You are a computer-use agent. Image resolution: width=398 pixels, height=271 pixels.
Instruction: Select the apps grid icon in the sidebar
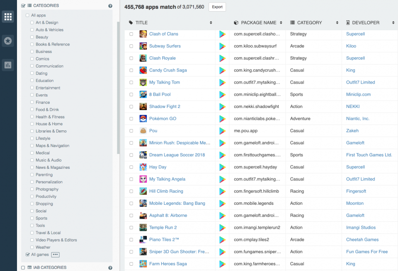coord(7,17)
